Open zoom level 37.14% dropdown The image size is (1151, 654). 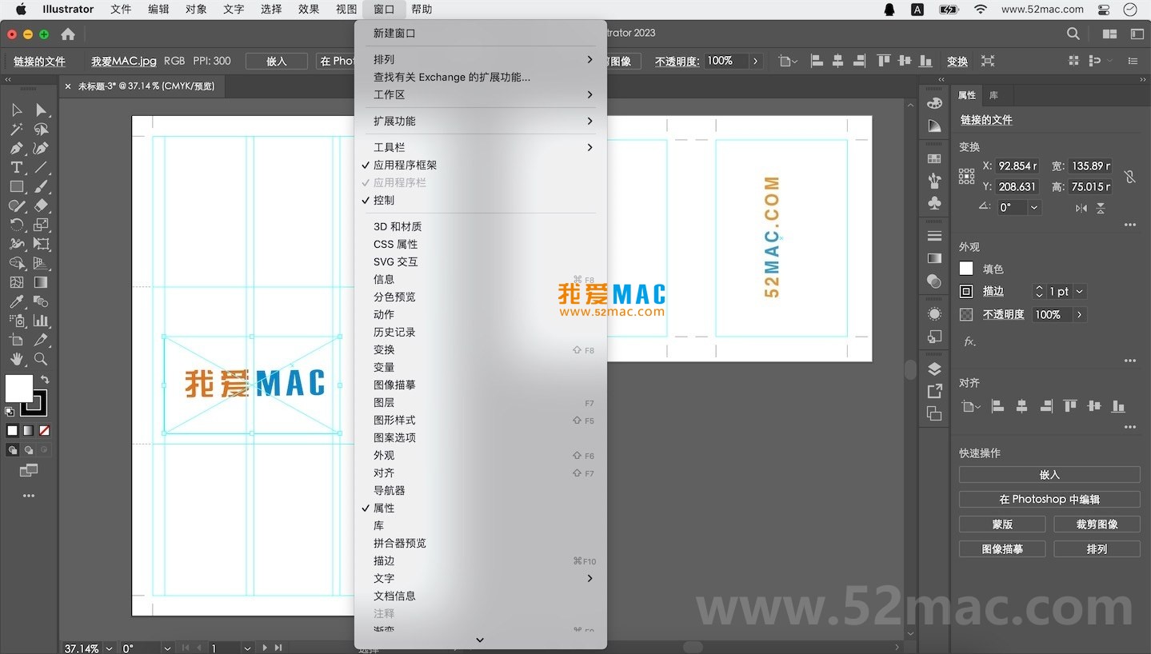point(109,648)
